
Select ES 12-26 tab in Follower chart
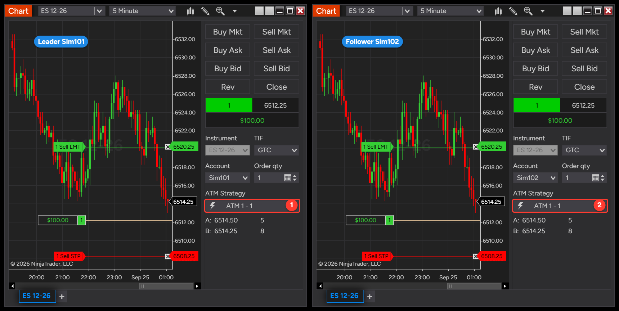[345, 296]
